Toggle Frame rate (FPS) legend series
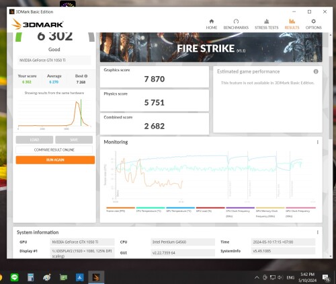Viewport: 336px width, 284px height. click(121, 209)
